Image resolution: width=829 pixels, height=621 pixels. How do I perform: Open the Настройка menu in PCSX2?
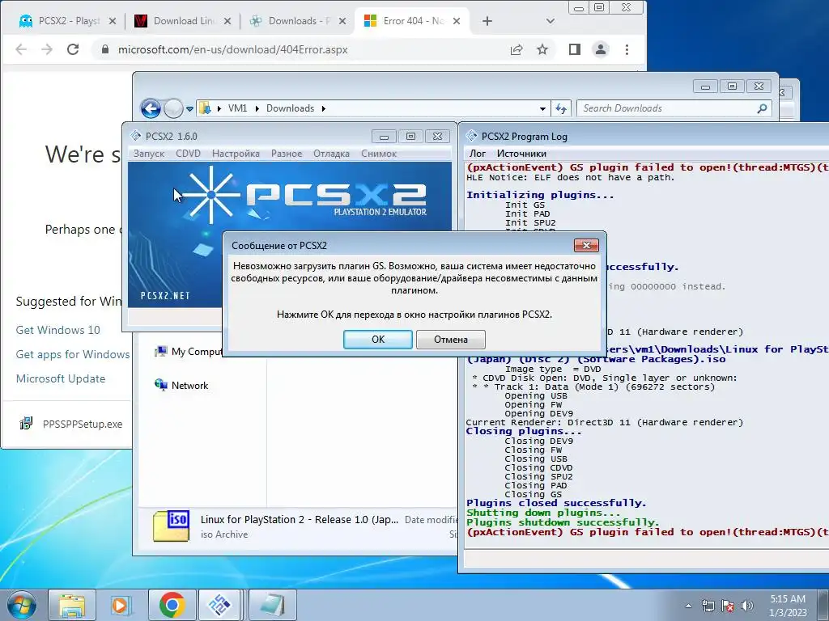pos(236,154)
